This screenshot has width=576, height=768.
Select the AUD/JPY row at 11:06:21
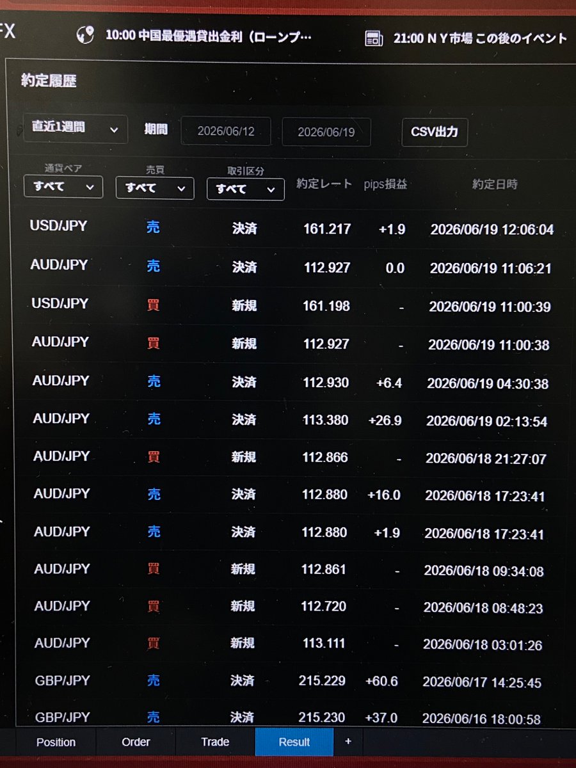291,267
